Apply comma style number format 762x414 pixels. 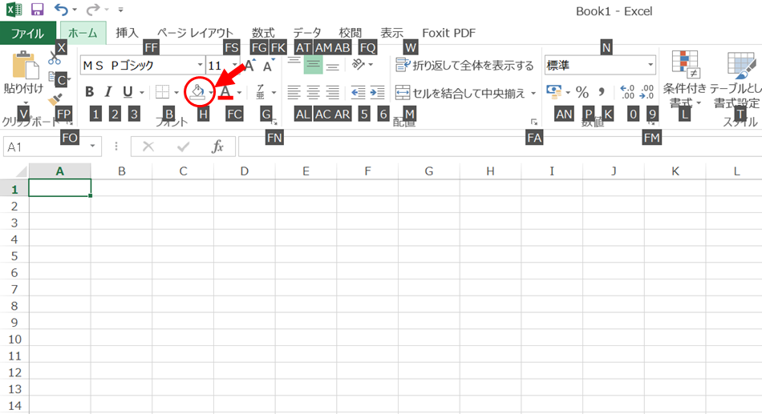tap(602, 92)
